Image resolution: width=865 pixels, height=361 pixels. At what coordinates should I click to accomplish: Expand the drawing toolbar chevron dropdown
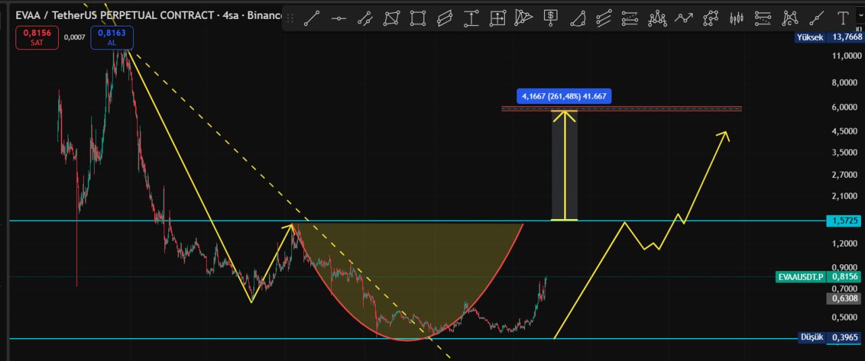coord(861,18)
